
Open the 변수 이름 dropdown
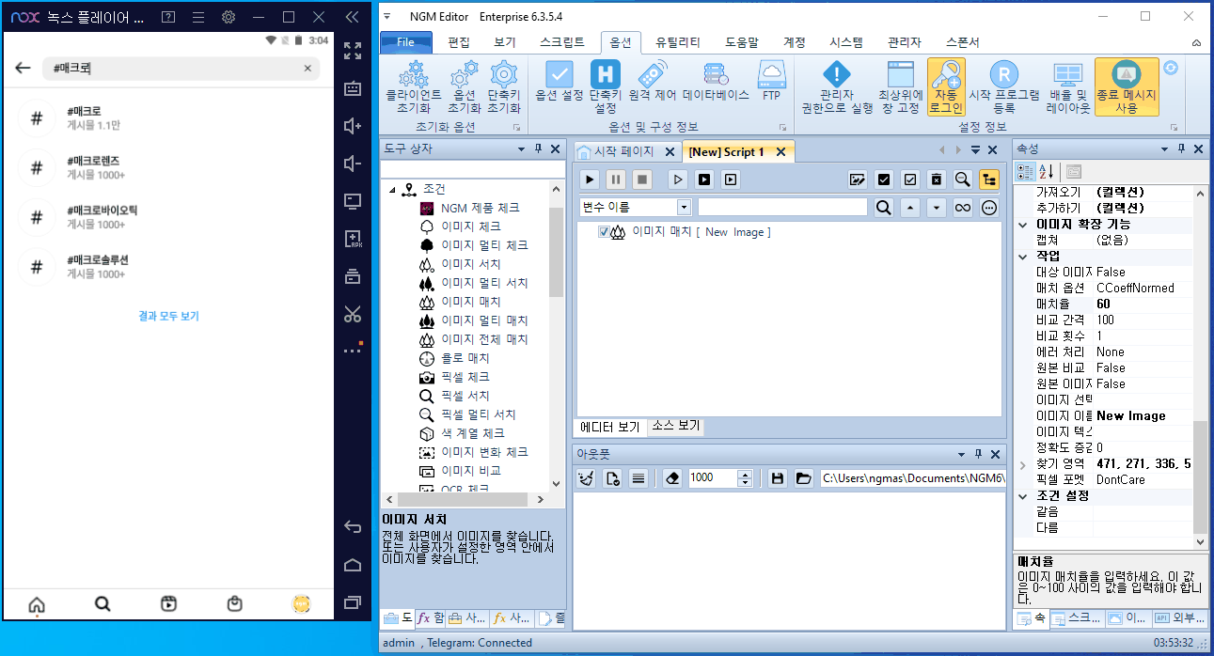pos(684,208)
